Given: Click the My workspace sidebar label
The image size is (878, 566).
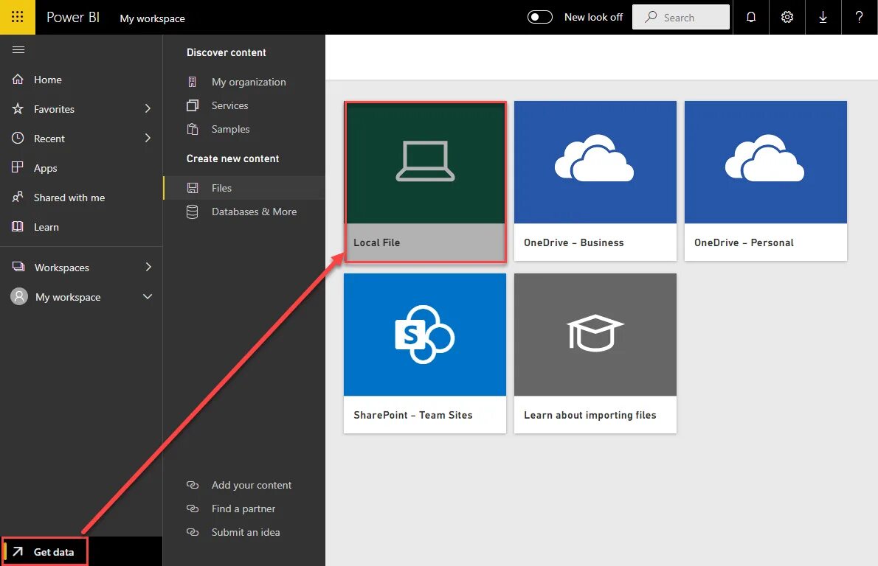Looking at the screenshot, I should 69,297.
